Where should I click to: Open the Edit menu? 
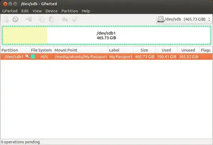point(25,11)
